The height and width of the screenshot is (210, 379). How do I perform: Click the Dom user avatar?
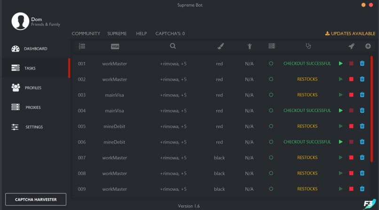[20, 21]
